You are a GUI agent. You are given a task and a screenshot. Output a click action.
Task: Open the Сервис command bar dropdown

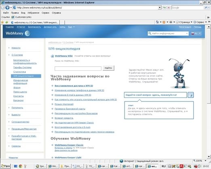pyautogui.click(x=200, y=22)
